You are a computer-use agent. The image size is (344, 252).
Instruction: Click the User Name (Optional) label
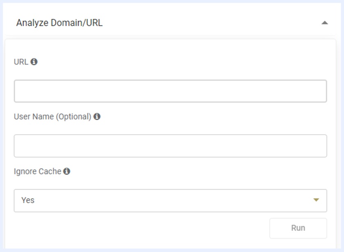pos(53,117)
